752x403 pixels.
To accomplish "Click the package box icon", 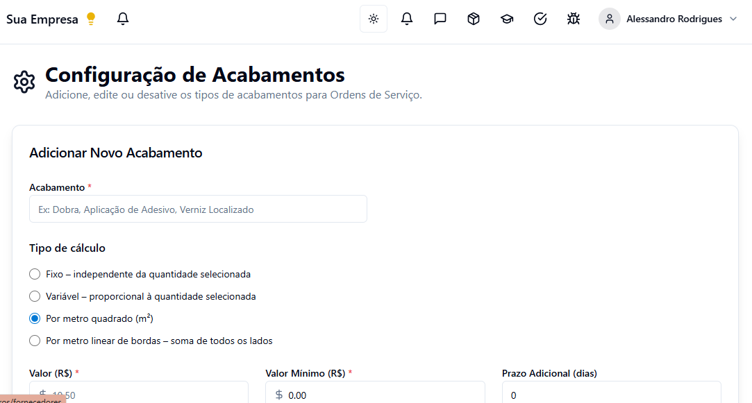I will tap(474, 19).
